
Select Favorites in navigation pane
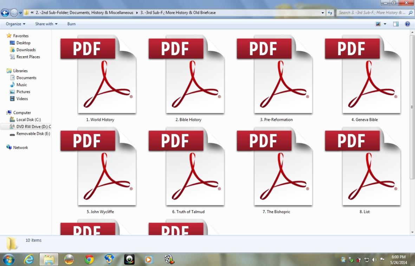coord(18,36)
